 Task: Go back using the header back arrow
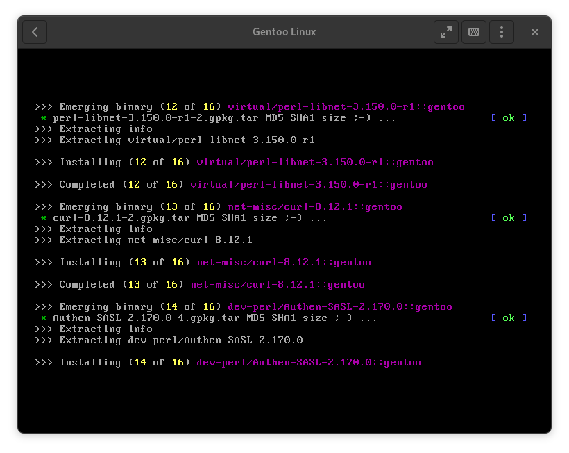coord(35,32)
